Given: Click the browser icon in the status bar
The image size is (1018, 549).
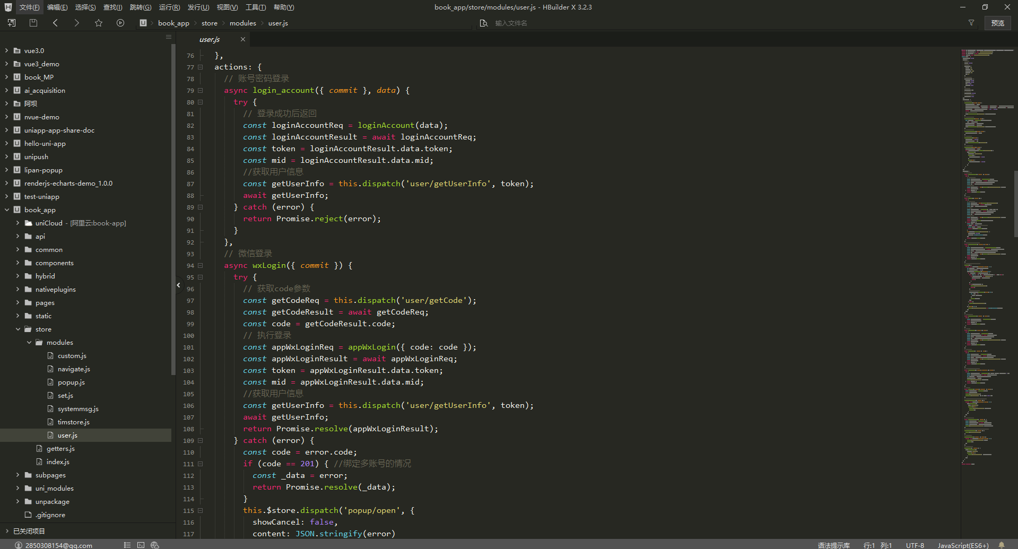Looking at the screenshot, I should [x=155, y=545].
